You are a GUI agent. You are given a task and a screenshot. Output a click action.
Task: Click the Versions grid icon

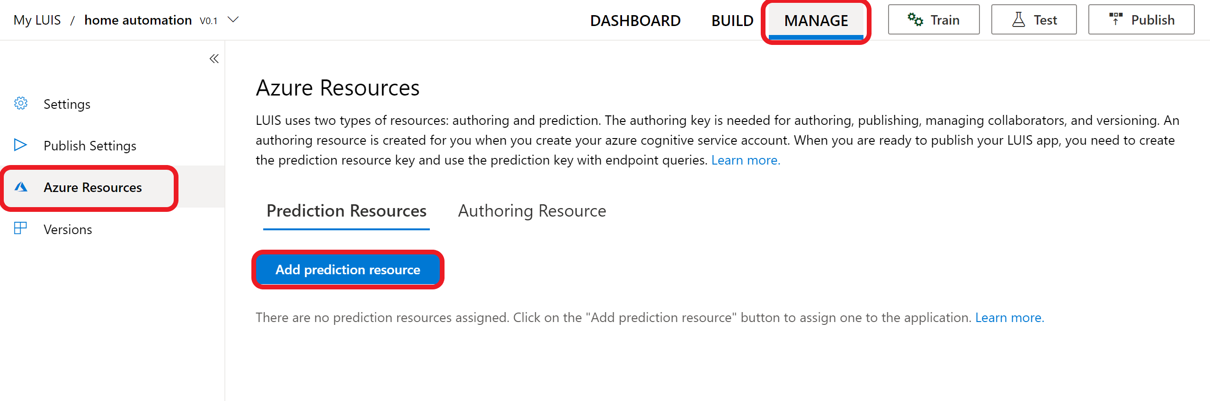[20, 228]
